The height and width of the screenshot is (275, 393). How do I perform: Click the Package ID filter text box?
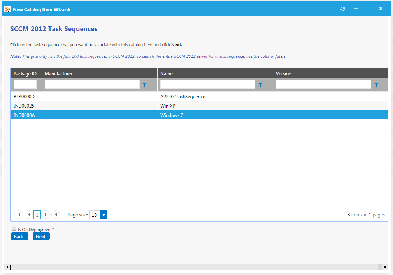(x=25, y=84)
